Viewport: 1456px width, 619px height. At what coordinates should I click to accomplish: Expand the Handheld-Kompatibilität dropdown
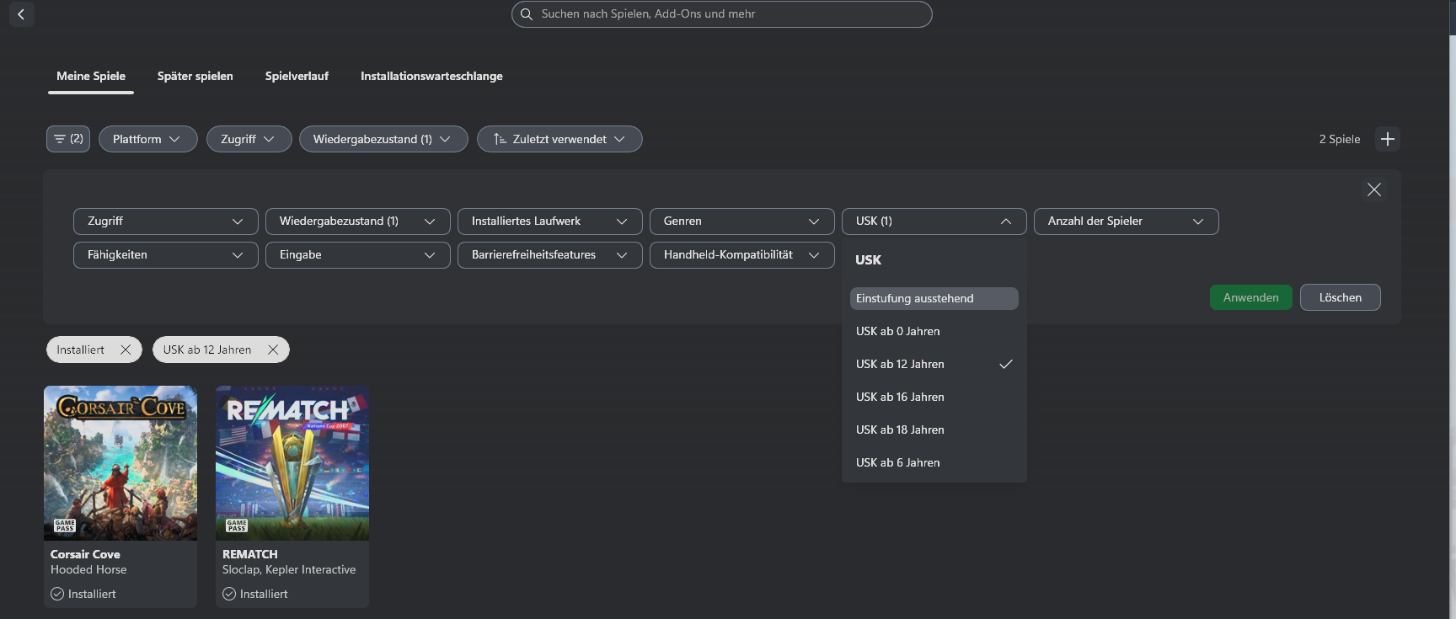coord(742,255)
